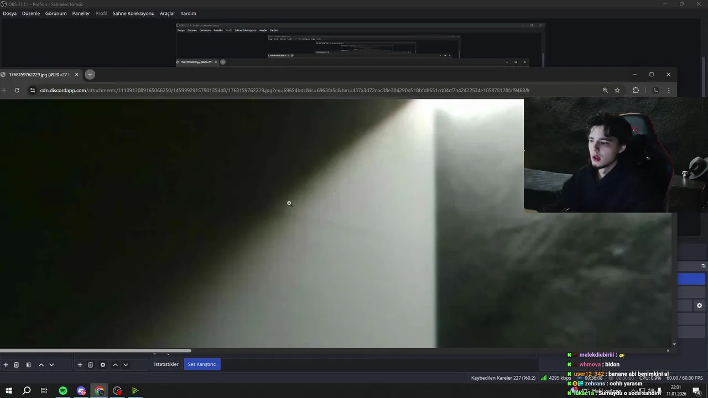The width and height of the screenshot is (708, 398).
Task: Open the Dosya menu in OBS
Action: 9,13
